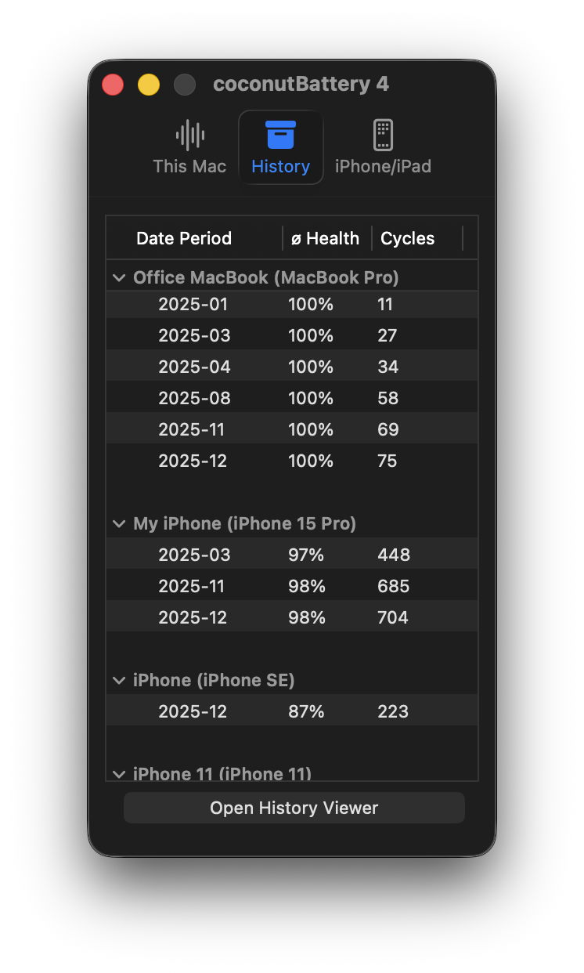Click the red close window button

pos(113,85)
